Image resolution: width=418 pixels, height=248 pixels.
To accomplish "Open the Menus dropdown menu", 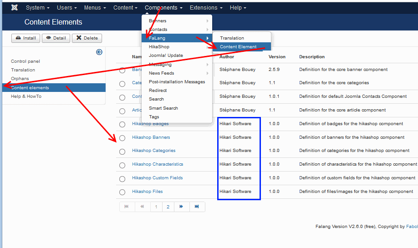I will (x=95, y=7).
